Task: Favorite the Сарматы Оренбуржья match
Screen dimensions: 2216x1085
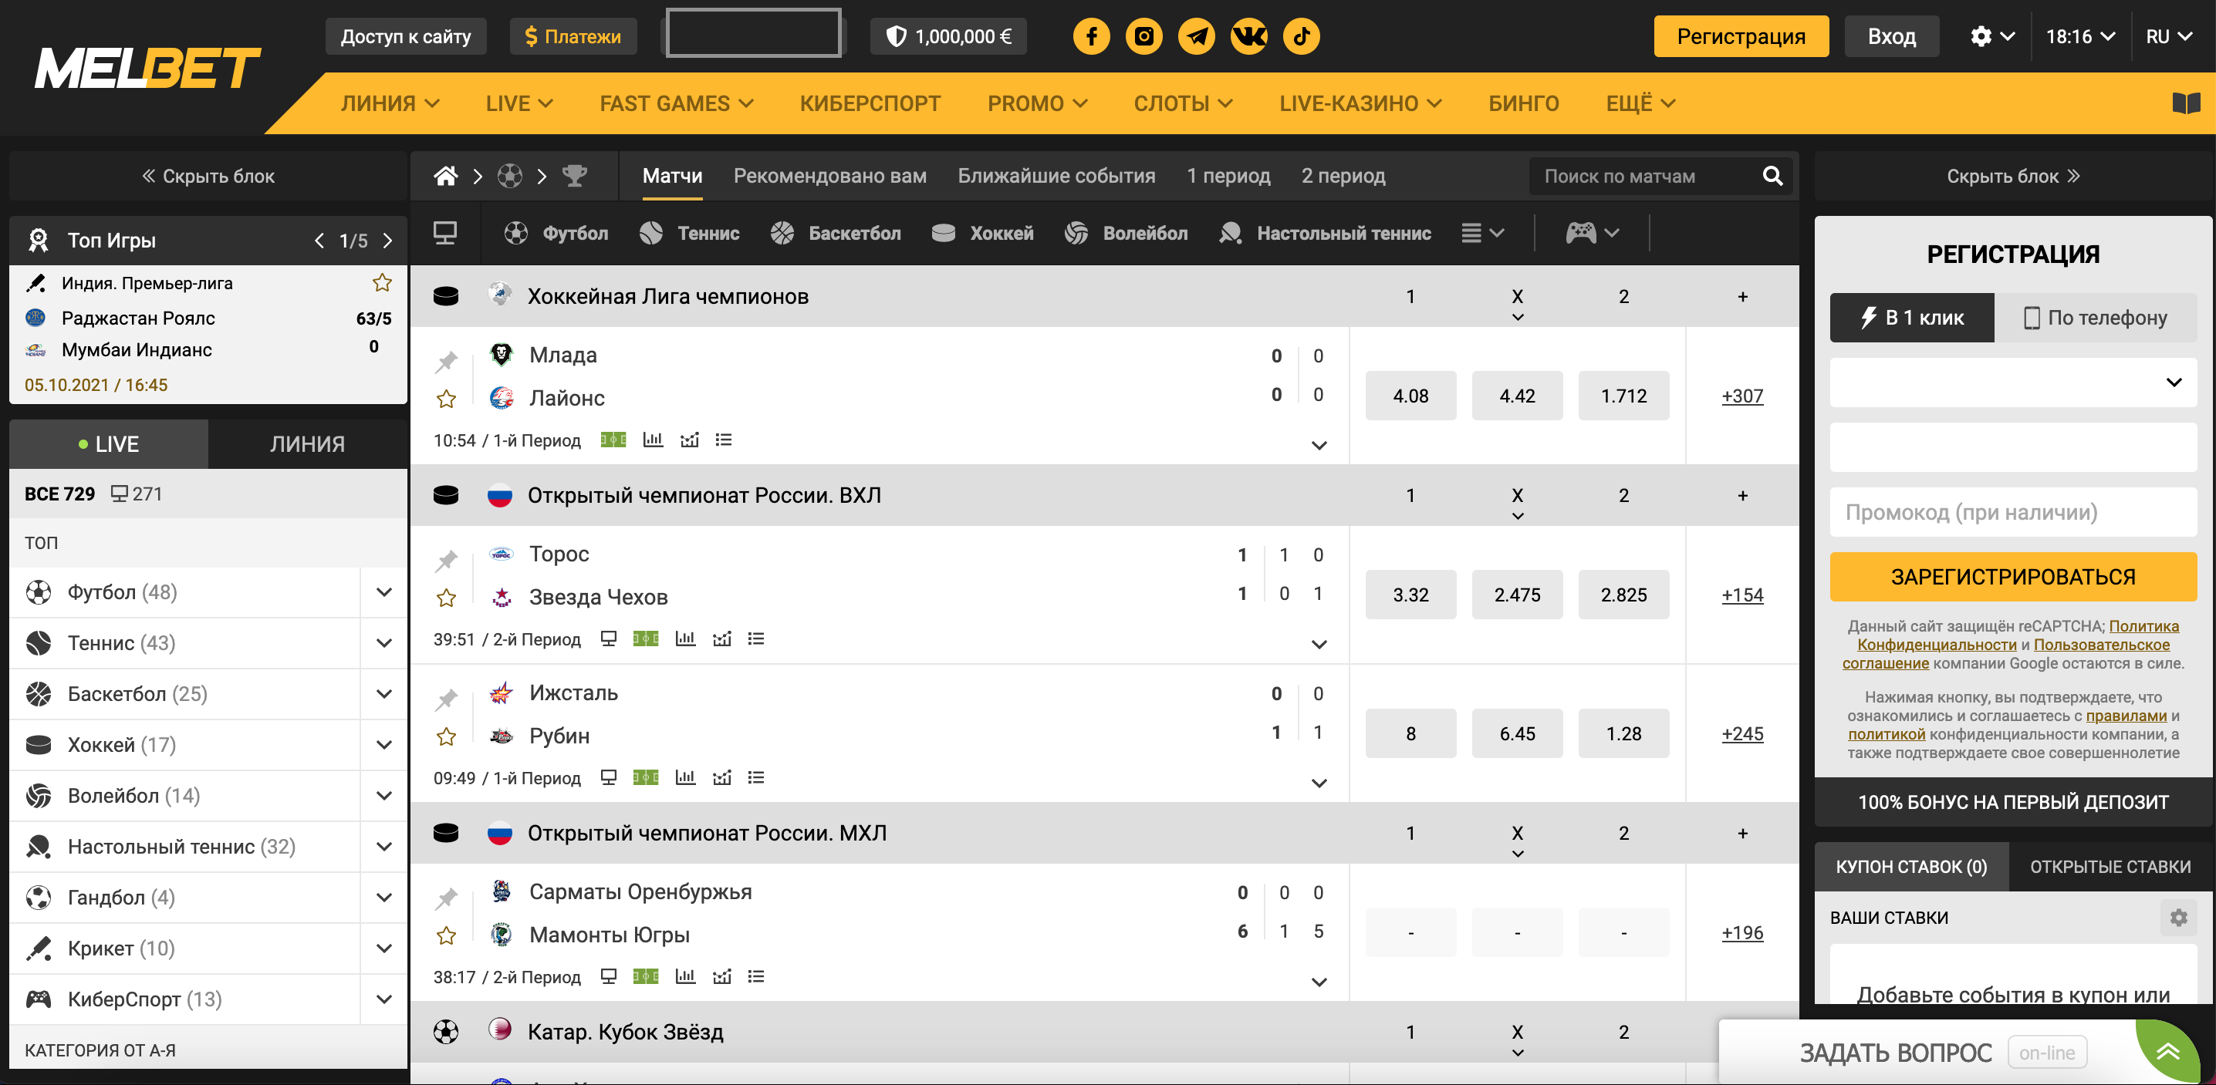Action: 446,935
